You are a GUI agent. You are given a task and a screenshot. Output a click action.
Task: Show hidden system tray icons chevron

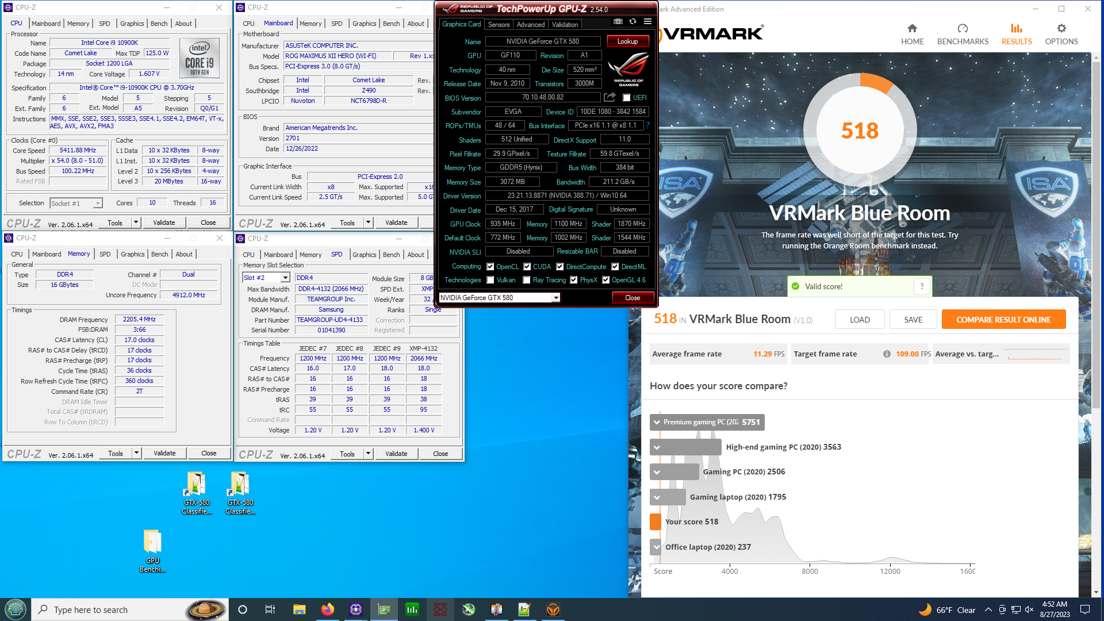point(988,609)
